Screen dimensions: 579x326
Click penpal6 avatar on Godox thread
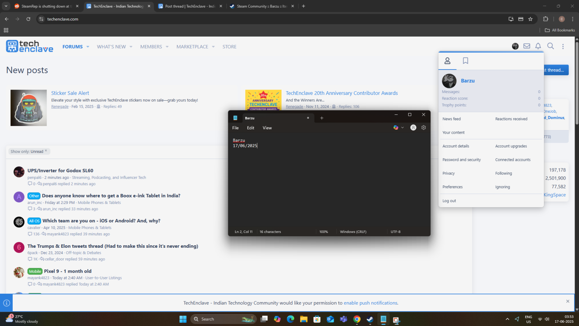(19, 172)
